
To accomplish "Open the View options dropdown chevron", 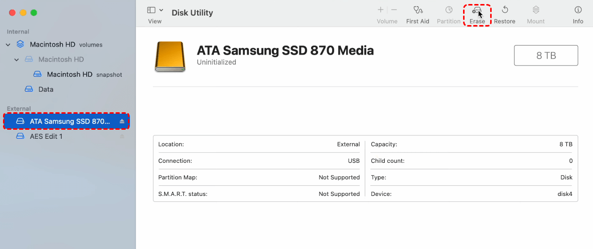I will 161,10.
